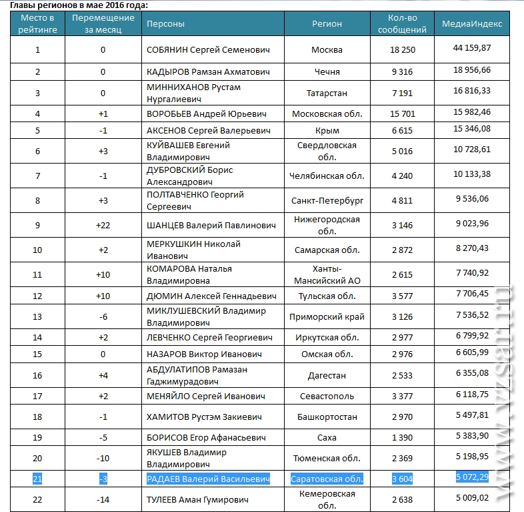Screen dimensions: 524x512
Task: Click the "Место в рейтинге" column header
Action: (x=37, y=24)
